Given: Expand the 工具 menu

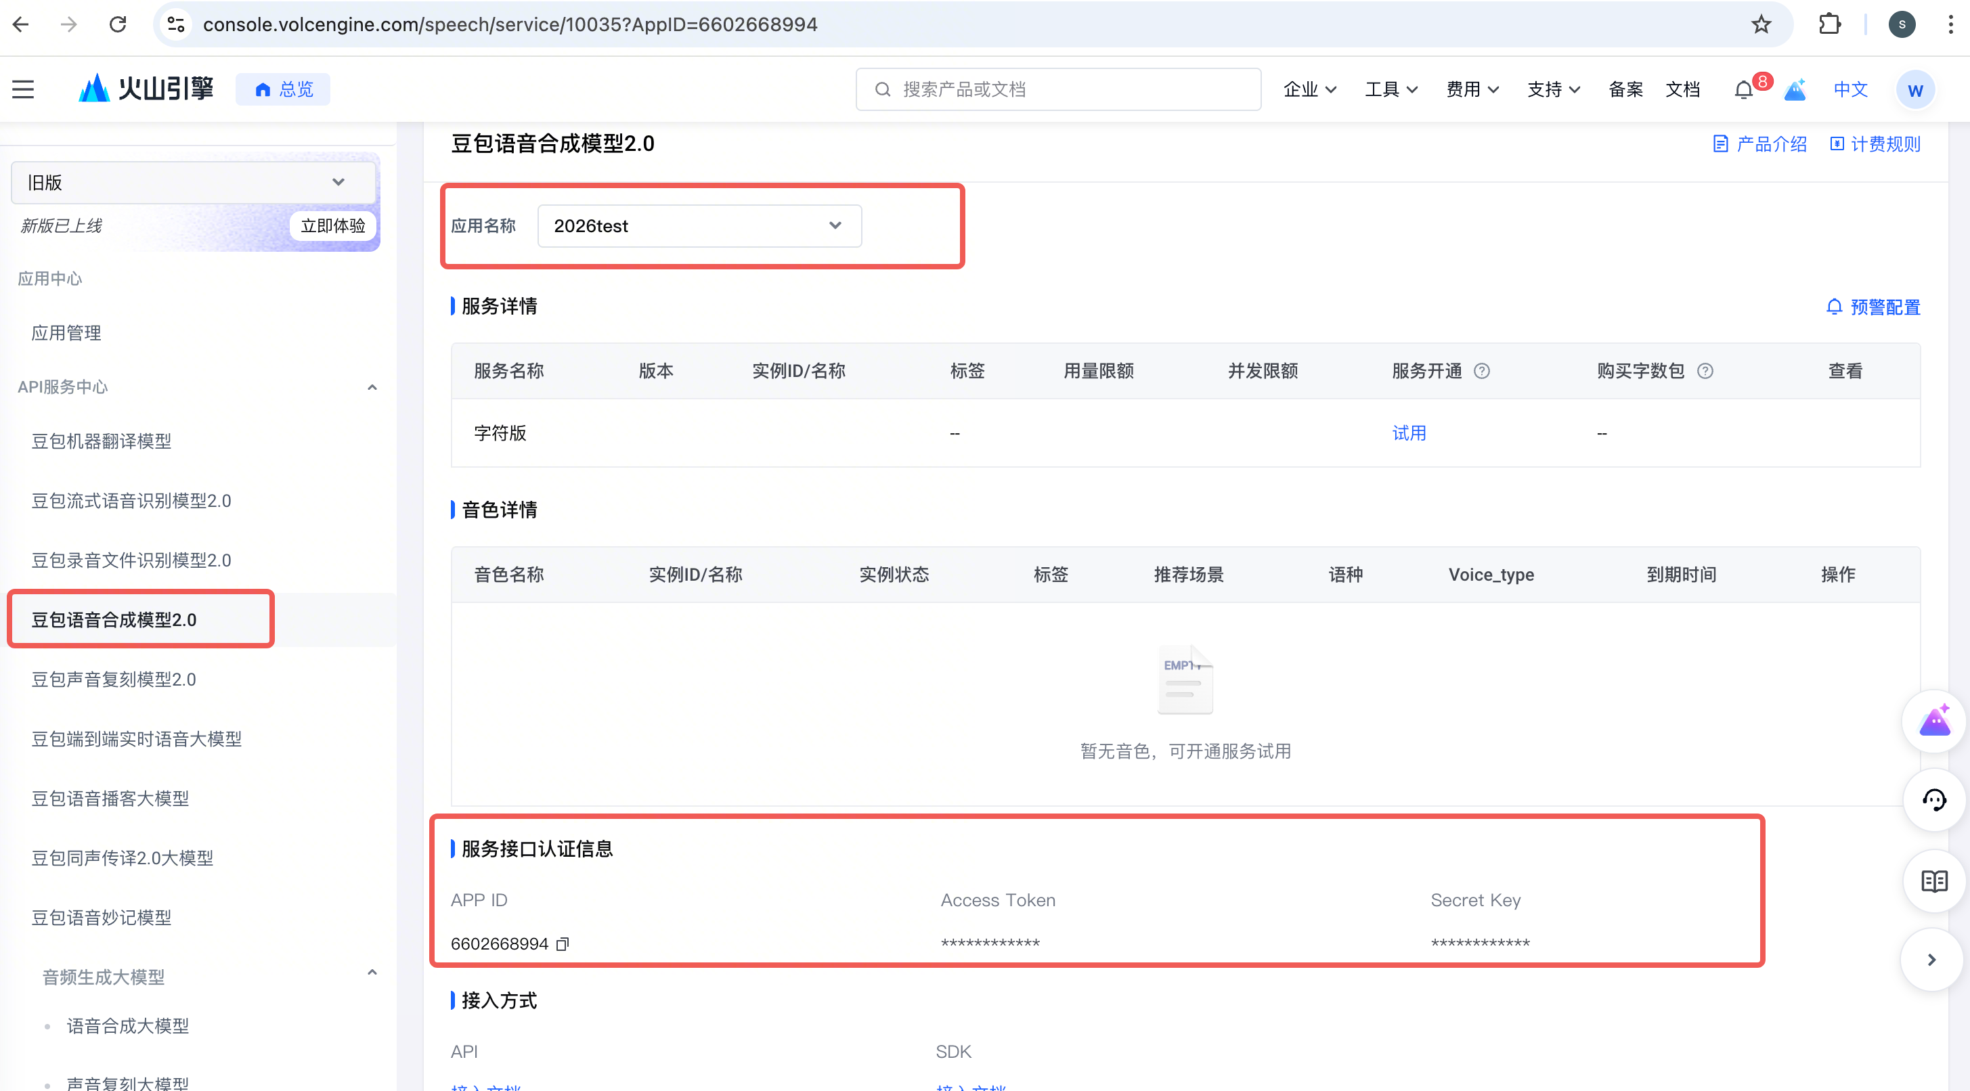Looking at the screenshot, I should click(x=1391, y=89).
